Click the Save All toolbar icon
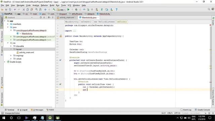This screenshot has height=121, width=215. click(6, 9)
